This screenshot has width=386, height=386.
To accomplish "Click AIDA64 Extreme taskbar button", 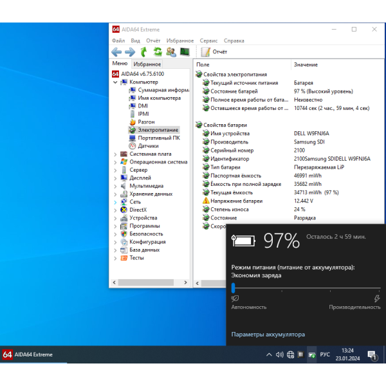I will [33, 354].
